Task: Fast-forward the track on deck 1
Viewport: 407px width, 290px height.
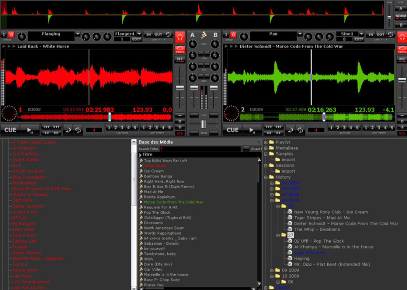Action: 56,133
